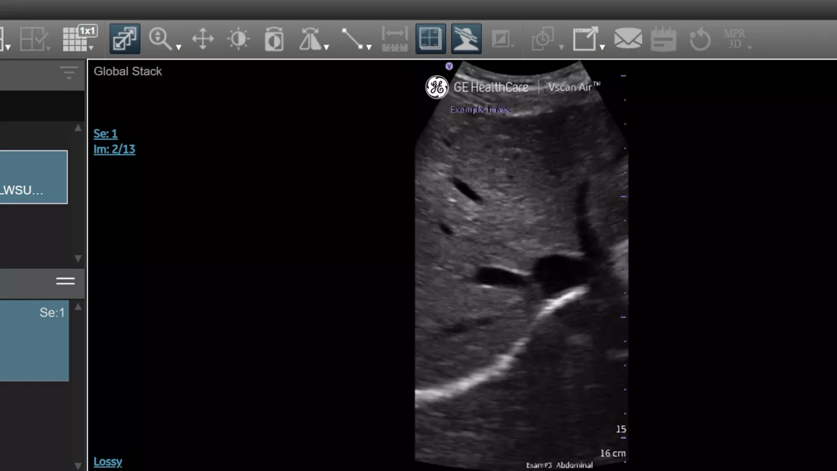Expand the line measurement tool dropdown arrow
Image resolution: width=837 pixels, height=471 pixels.
tap(369, 47)
